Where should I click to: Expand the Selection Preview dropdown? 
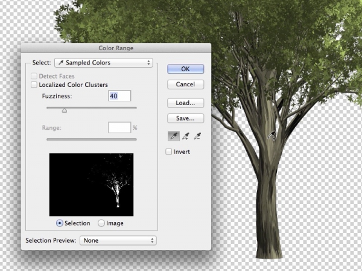tap(119, 240)
